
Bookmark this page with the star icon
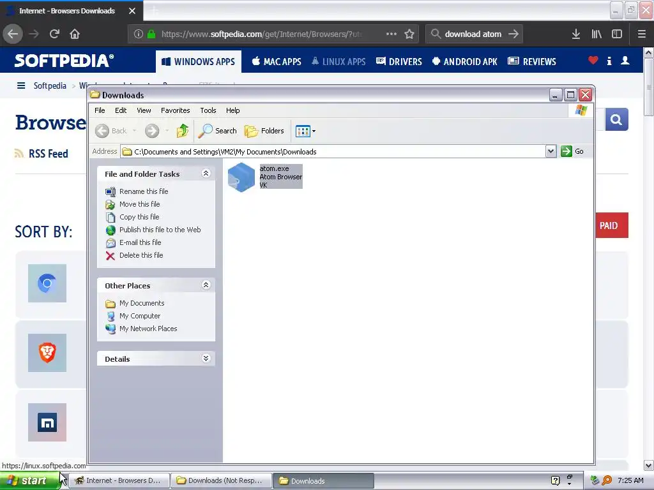click(409, 34)
